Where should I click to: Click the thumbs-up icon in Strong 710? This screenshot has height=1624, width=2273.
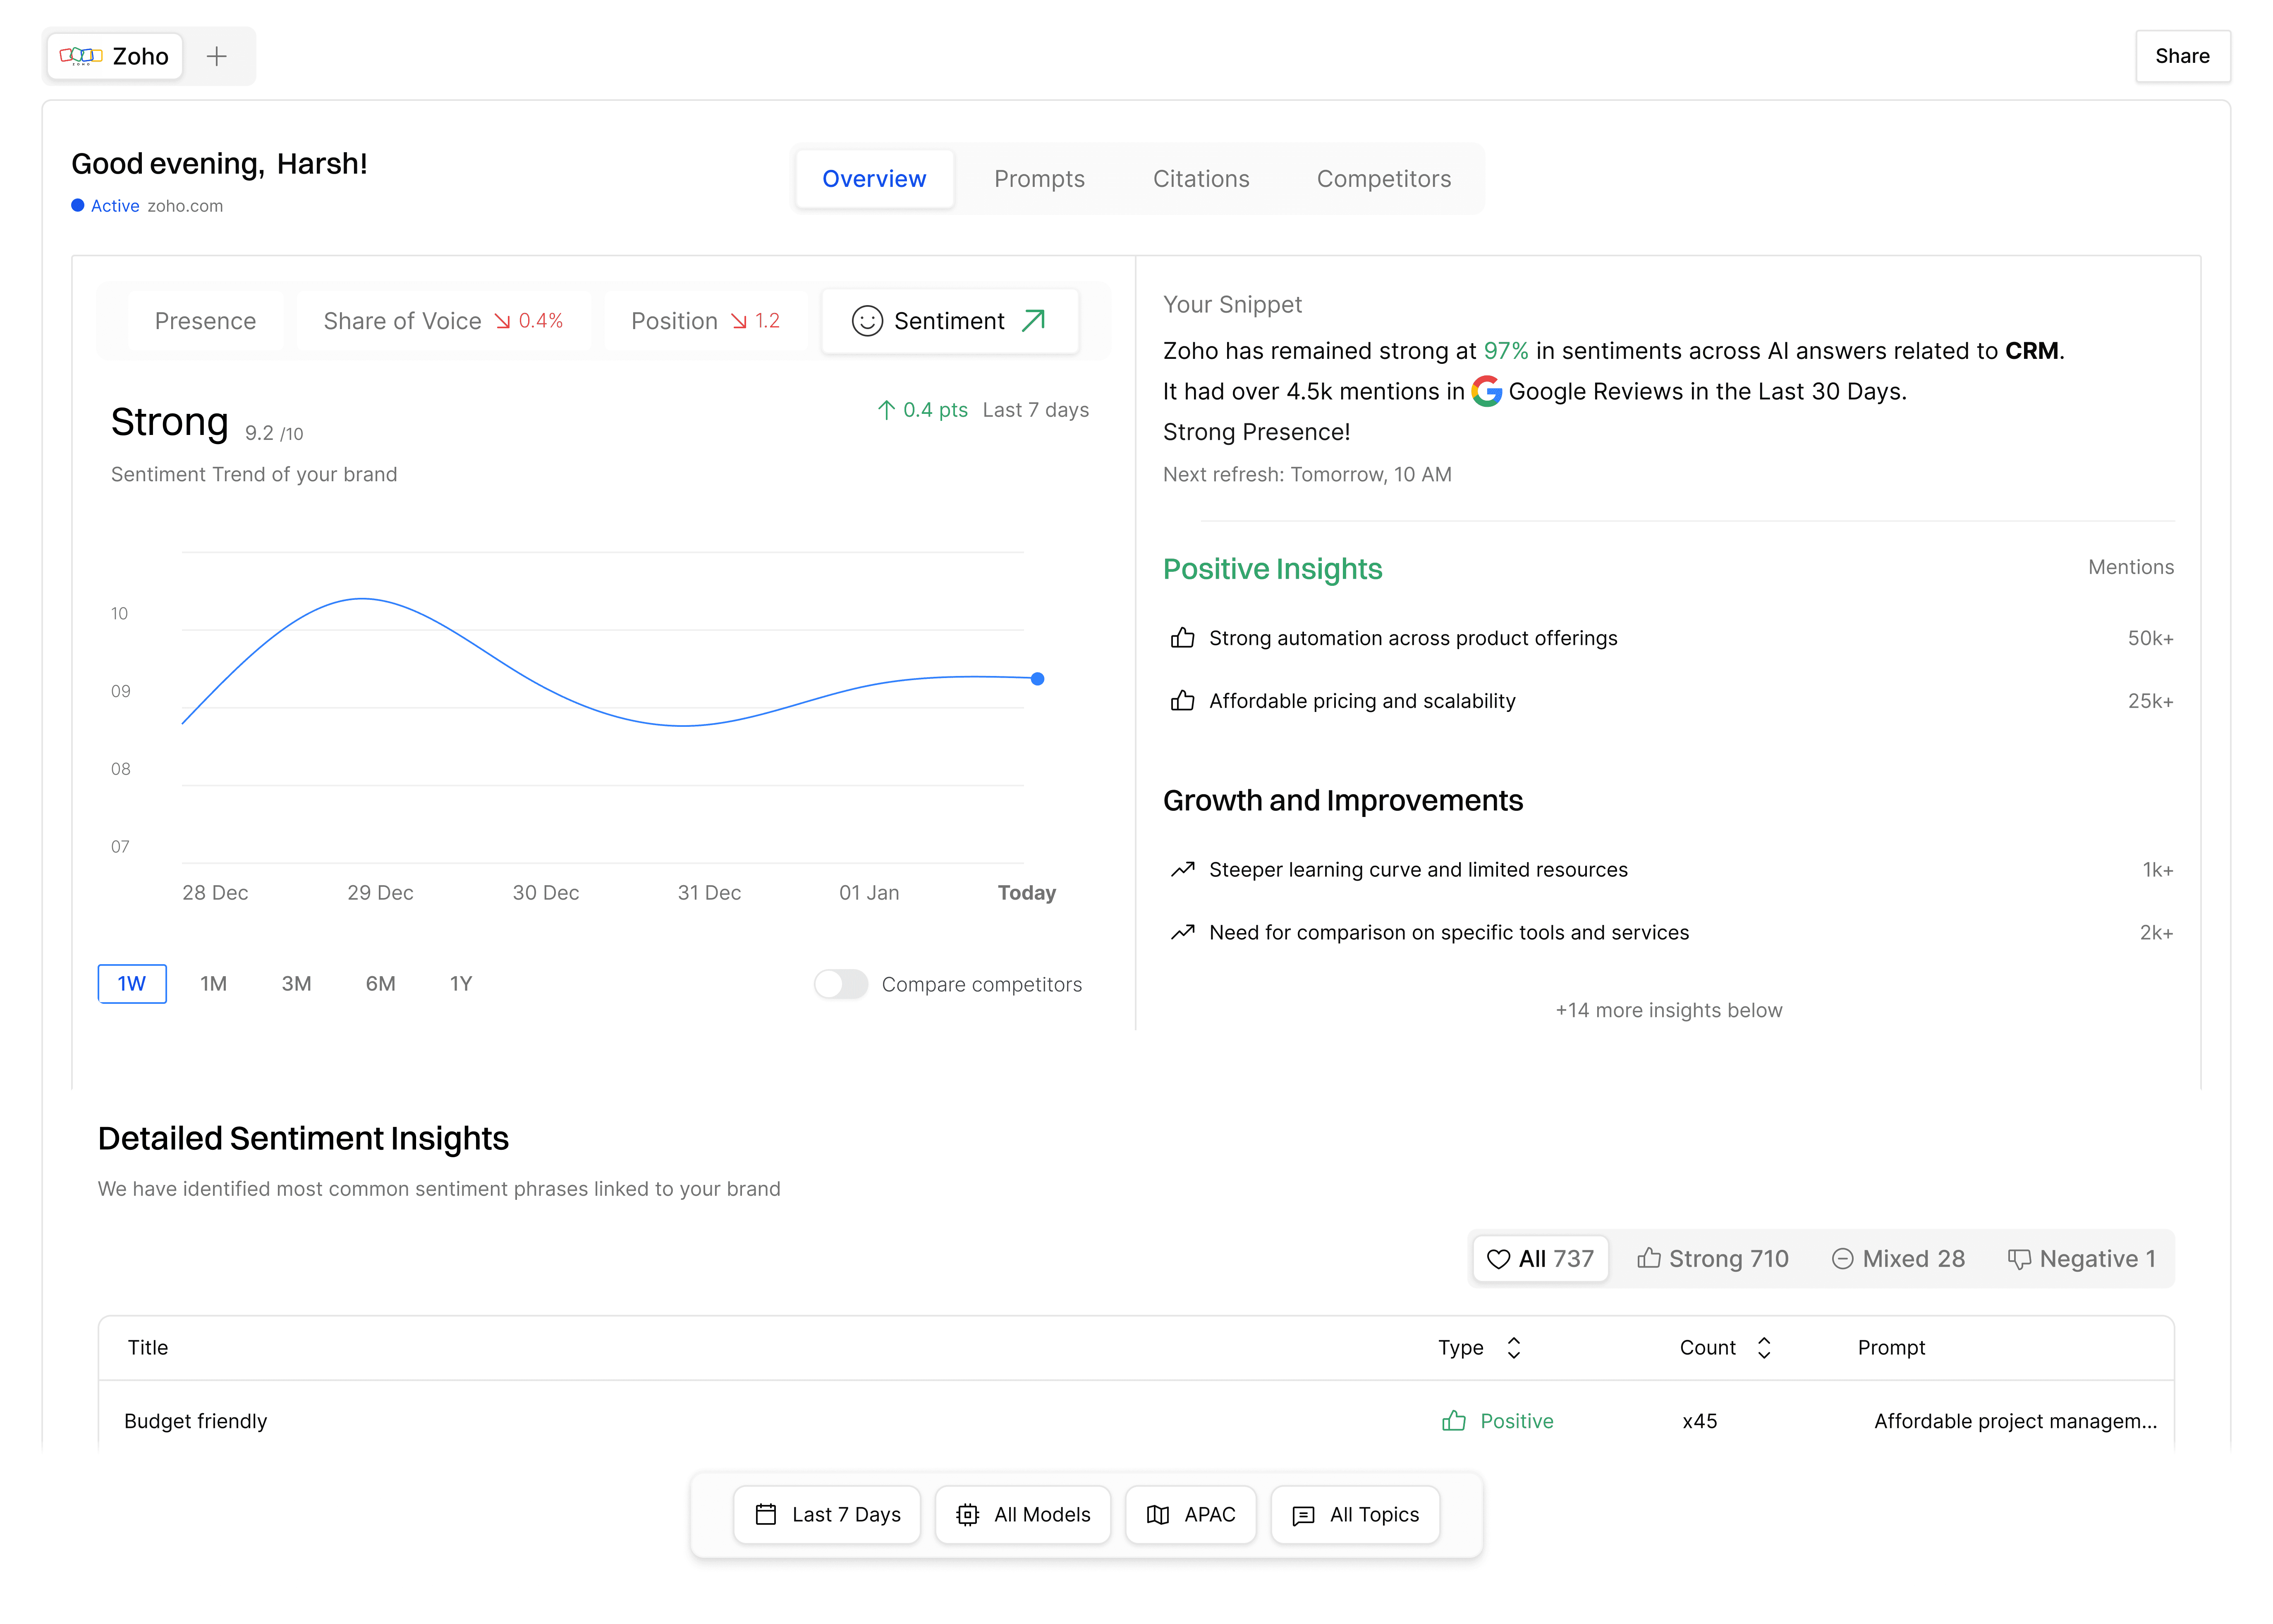point(1649,1258)
